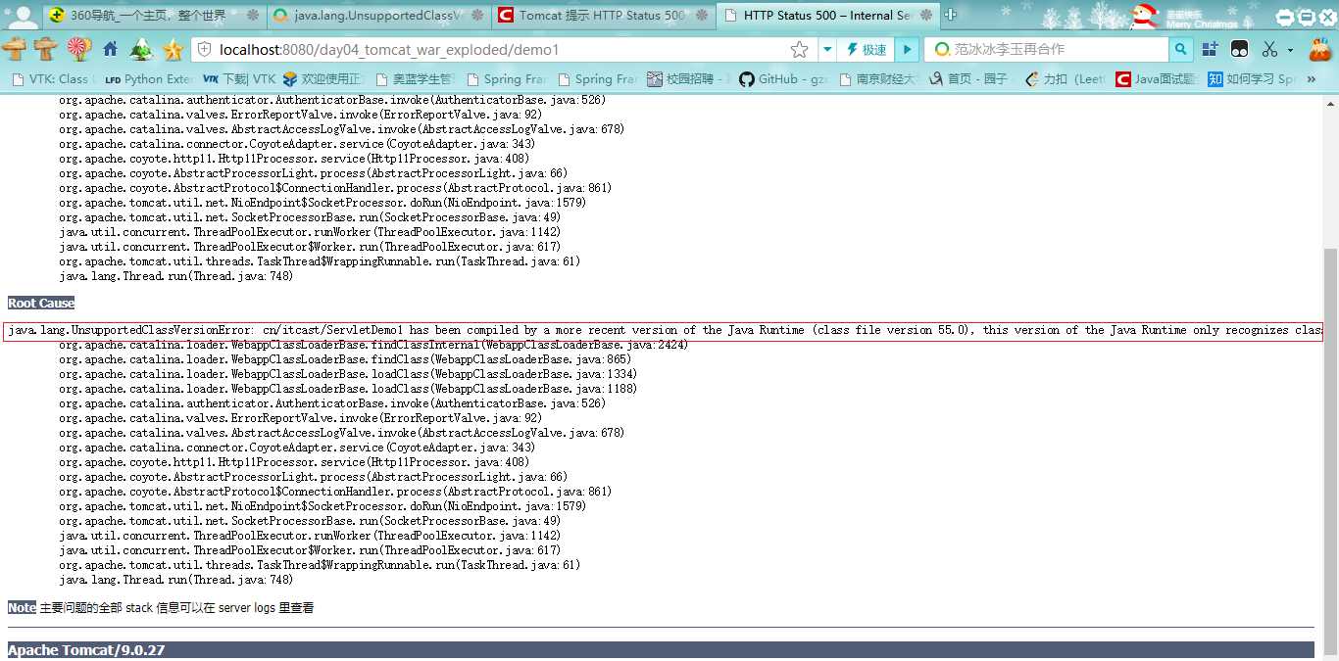Switch to the Tomcat 提示 HTTP Status 500 tab

[602, 16]
